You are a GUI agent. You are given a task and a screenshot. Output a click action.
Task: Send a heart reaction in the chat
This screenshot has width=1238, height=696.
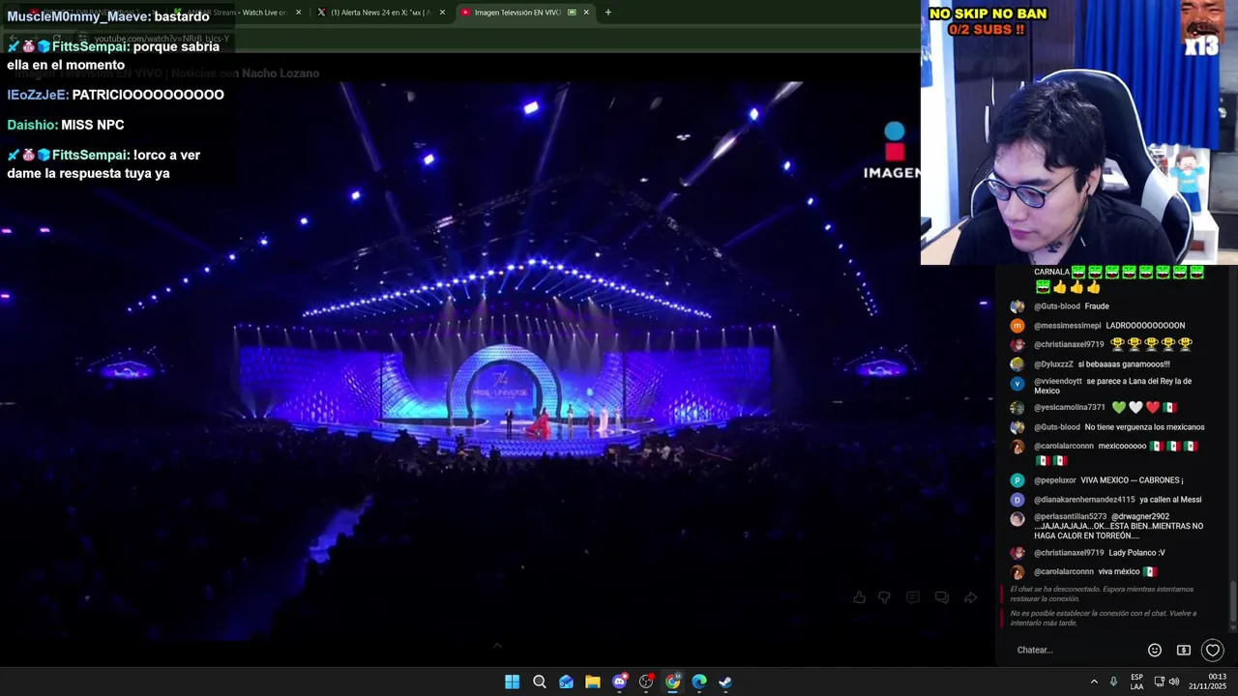pyautogui.click(x=1212, y=651)
